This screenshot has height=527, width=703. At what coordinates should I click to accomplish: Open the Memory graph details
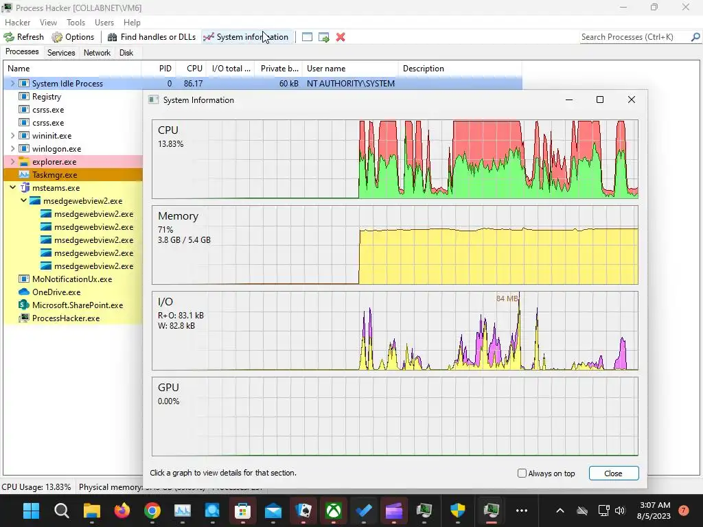[x=395, y=245]
